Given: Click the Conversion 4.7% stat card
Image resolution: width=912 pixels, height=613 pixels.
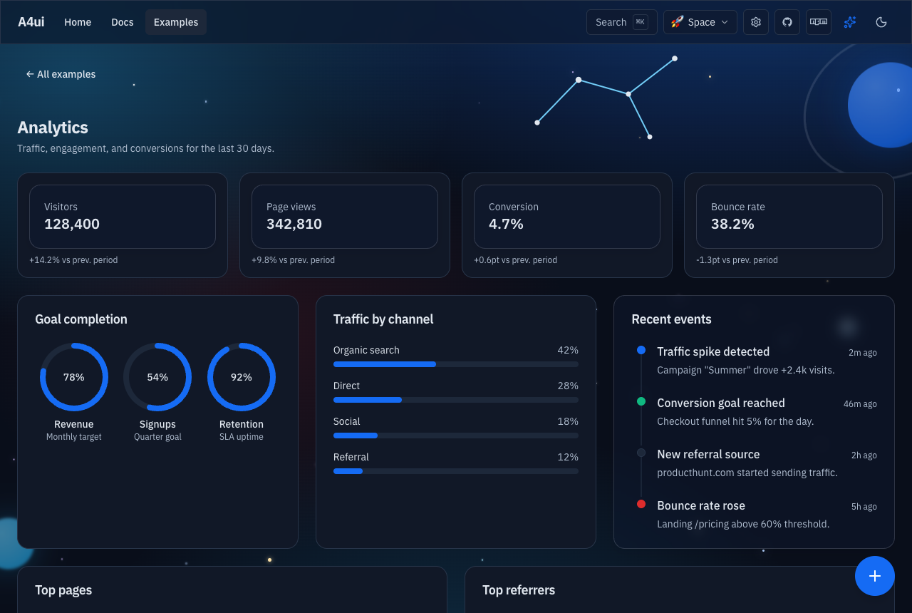Looking at the screenshot, I should (567, 225).
